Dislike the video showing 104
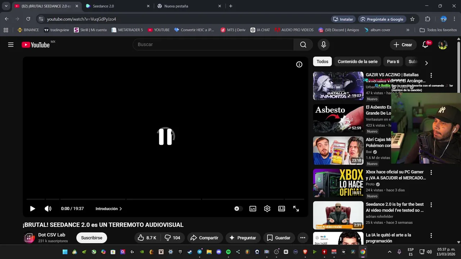The image size is (461, 259). coord(173,238)
